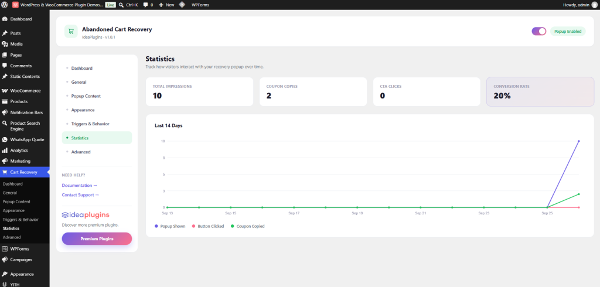Click the Ctrl+K search magnifier icon
Image resolution: width=600 pixels, height=287 pixels.
coord(121,5)
